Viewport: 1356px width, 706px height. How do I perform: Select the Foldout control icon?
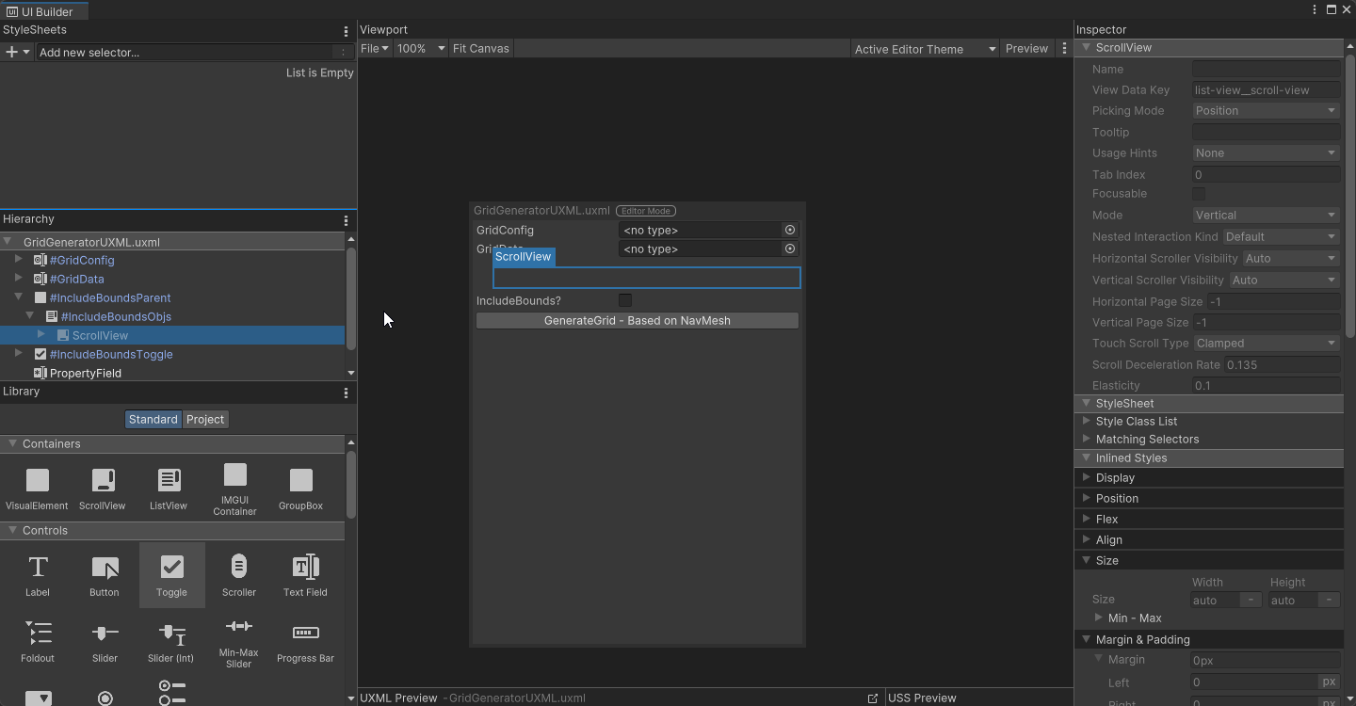pos(38,633)
